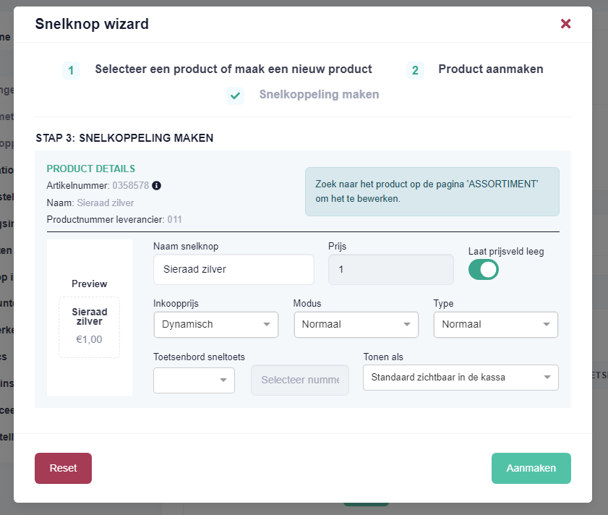The width and height of the screenshot is (608, 515).
Task: Click the Sieraad zilver preview tile
Action: [89, 327]
